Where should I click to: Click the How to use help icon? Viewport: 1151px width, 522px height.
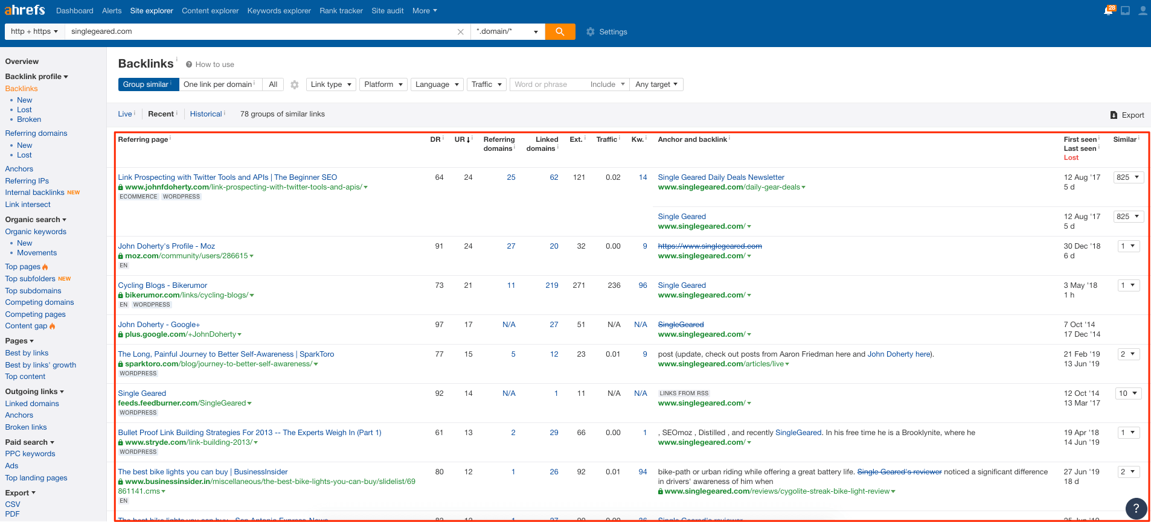tap(189, 65)
